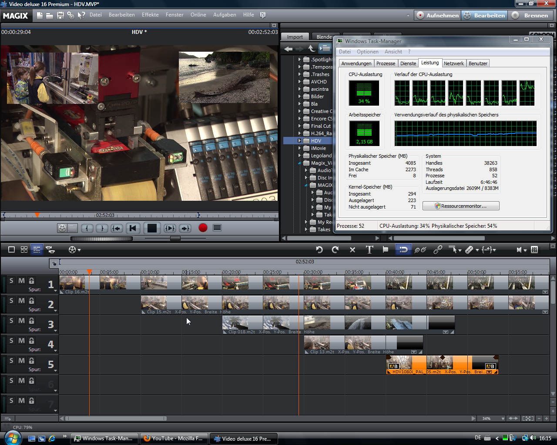557x445 pixels.
Task: Click the stop playback square button
Action: (152, 228)
